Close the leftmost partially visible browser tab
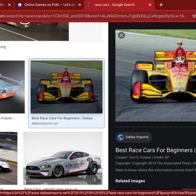This screenshot has width=196, height=196. coord(9,5)
